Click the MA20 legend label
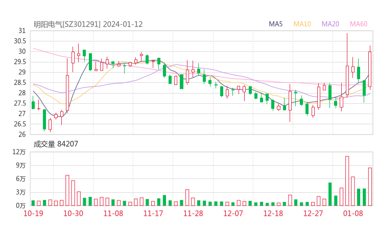The image size is (378, 225). [330, 24]
